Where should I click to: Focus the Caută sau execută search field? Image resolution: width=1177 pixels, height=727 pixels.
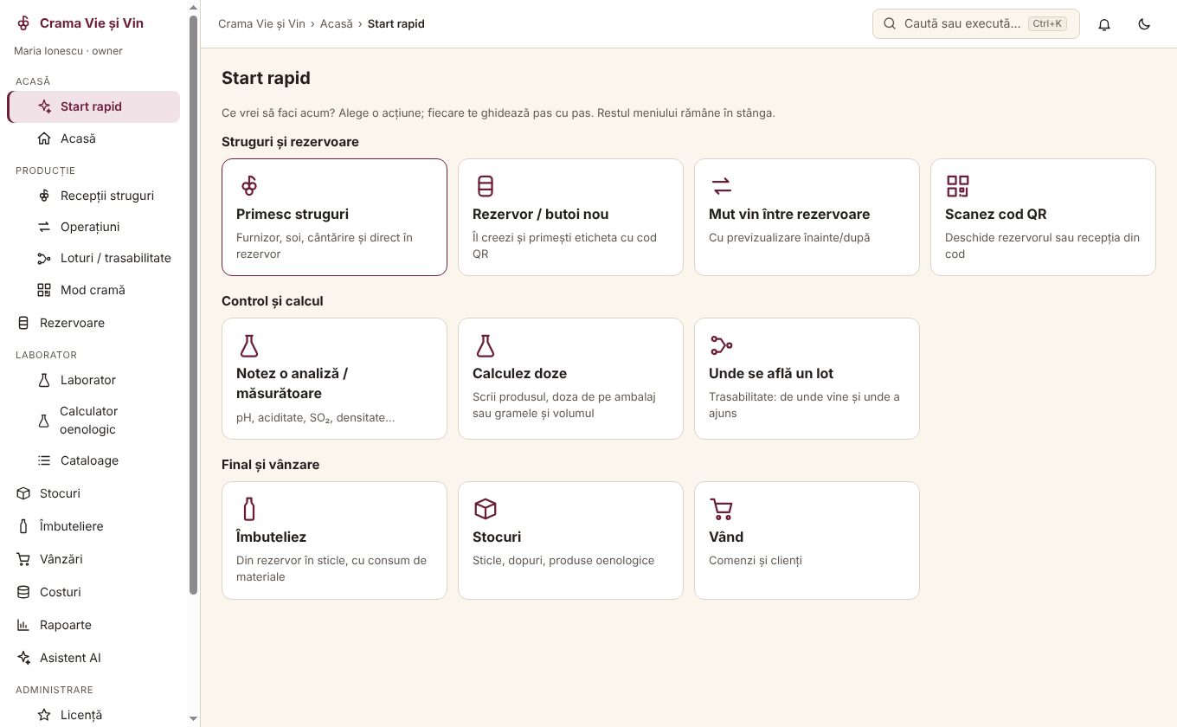pos(976,24)
